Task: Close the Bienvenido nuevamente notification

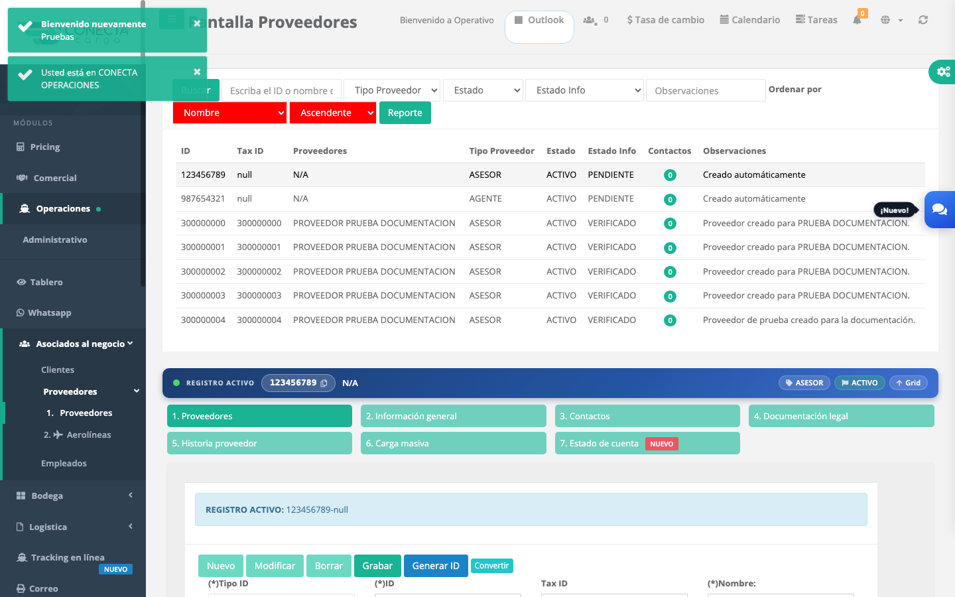Action: tap(197, 23)
